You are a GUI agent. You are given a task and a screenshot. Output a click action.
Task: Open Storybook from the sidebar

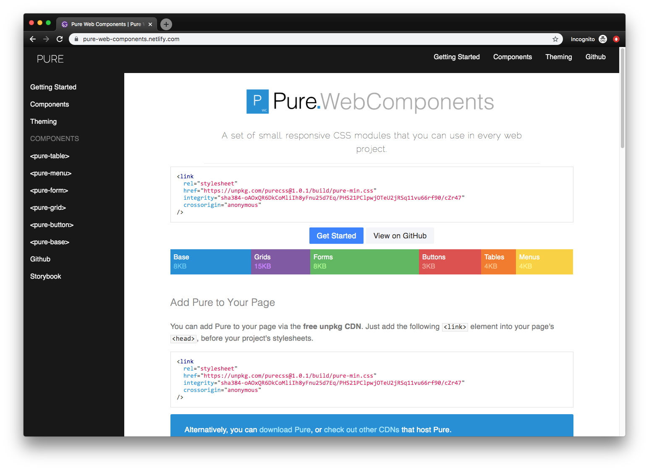click(x=45, y=276)
